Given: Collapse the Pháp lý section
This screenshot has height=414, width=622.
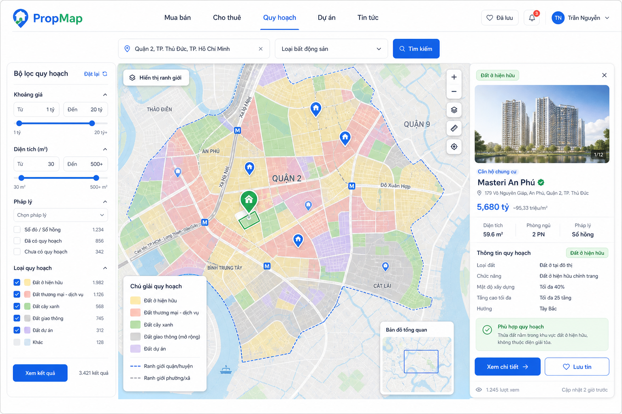Looking at the screenshot, I should point(105,202).
